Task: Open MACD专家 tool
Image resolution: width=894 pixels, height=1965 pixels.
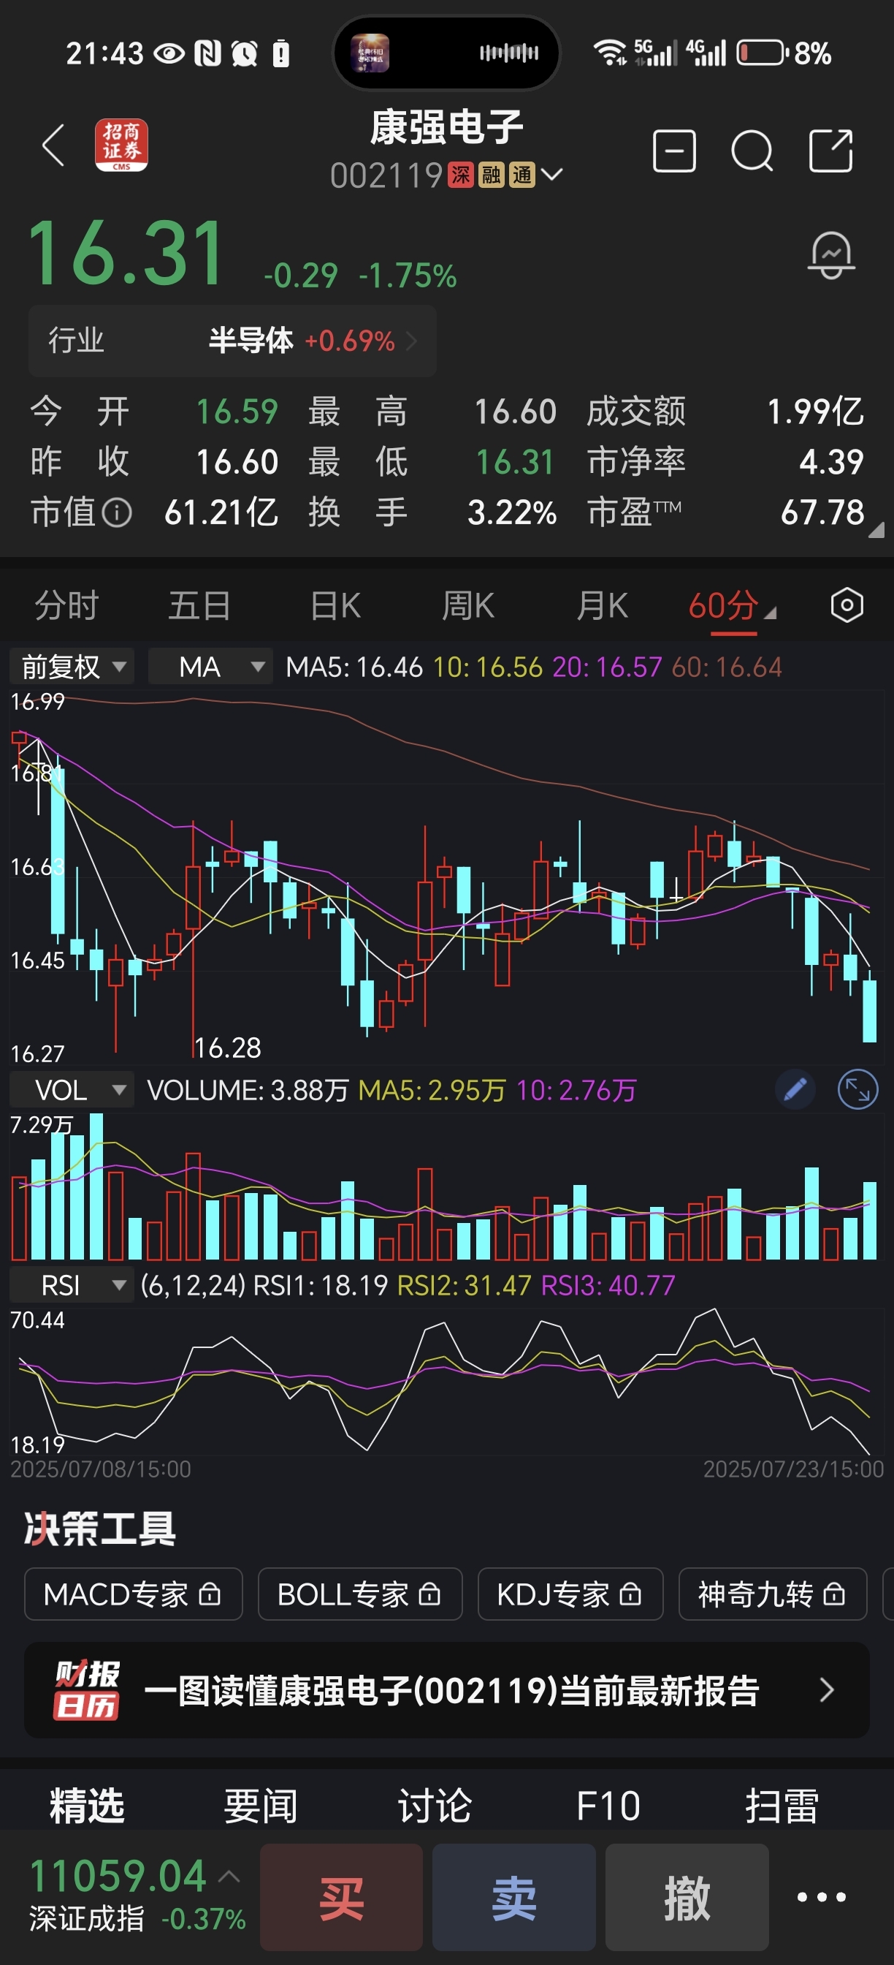Action: point(134,1594)
